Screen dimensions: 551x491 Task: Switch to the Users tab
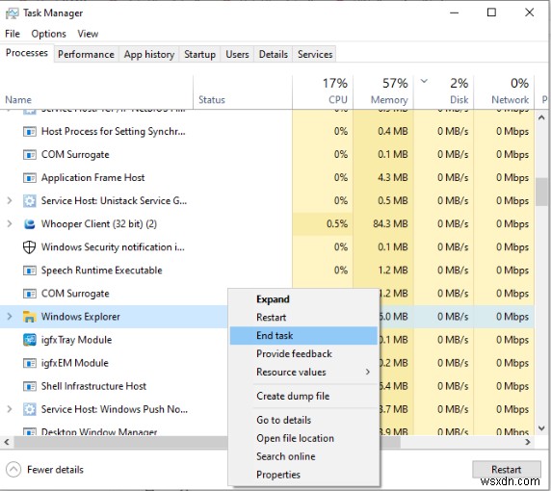click(237, 55)
